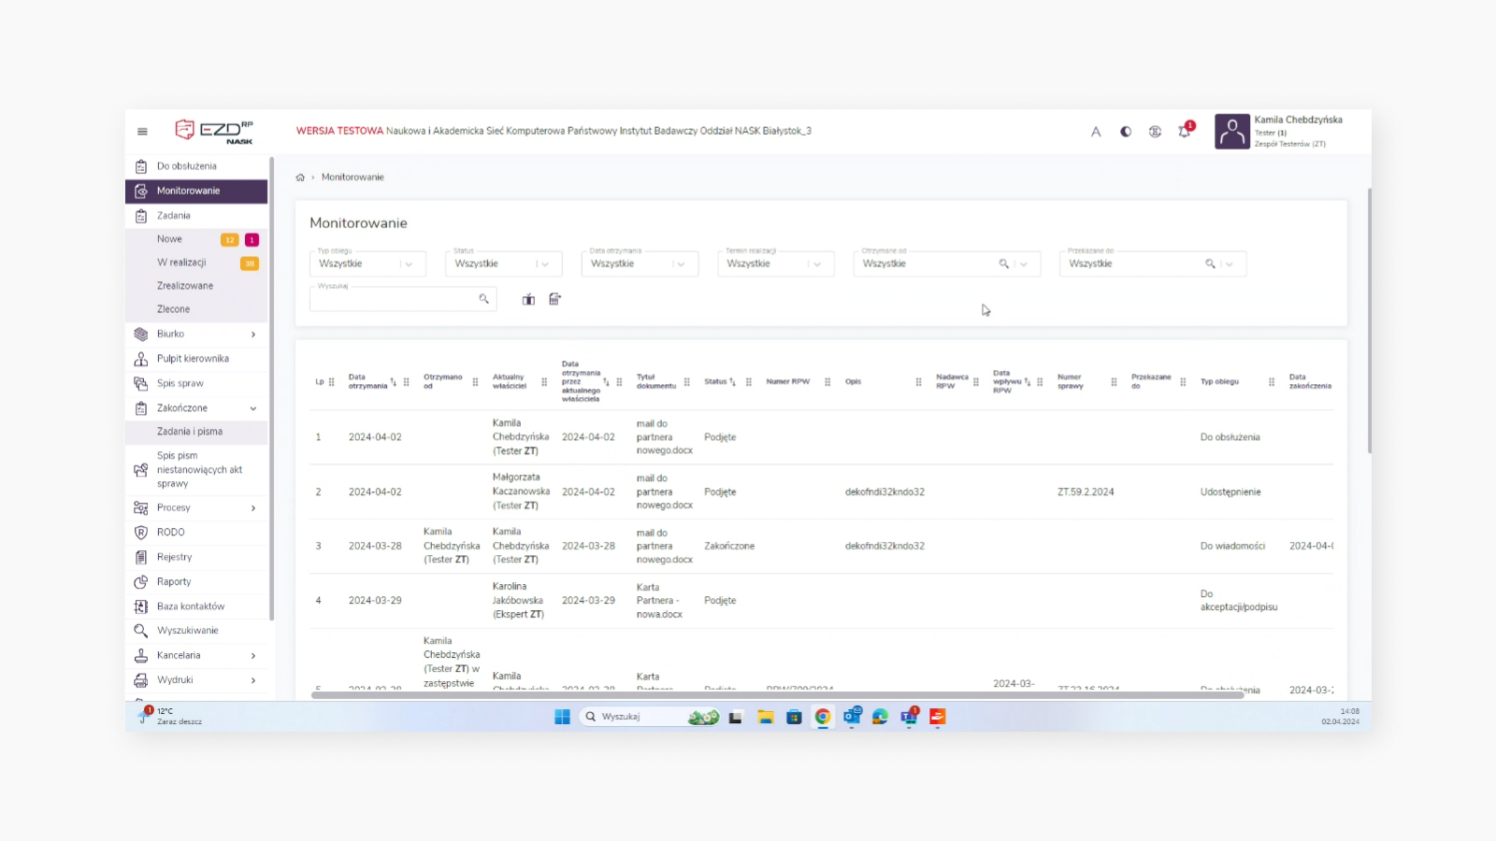Click the home breadcrumb icon
The height and width of the screenshot is (841, 1496).
300,178
